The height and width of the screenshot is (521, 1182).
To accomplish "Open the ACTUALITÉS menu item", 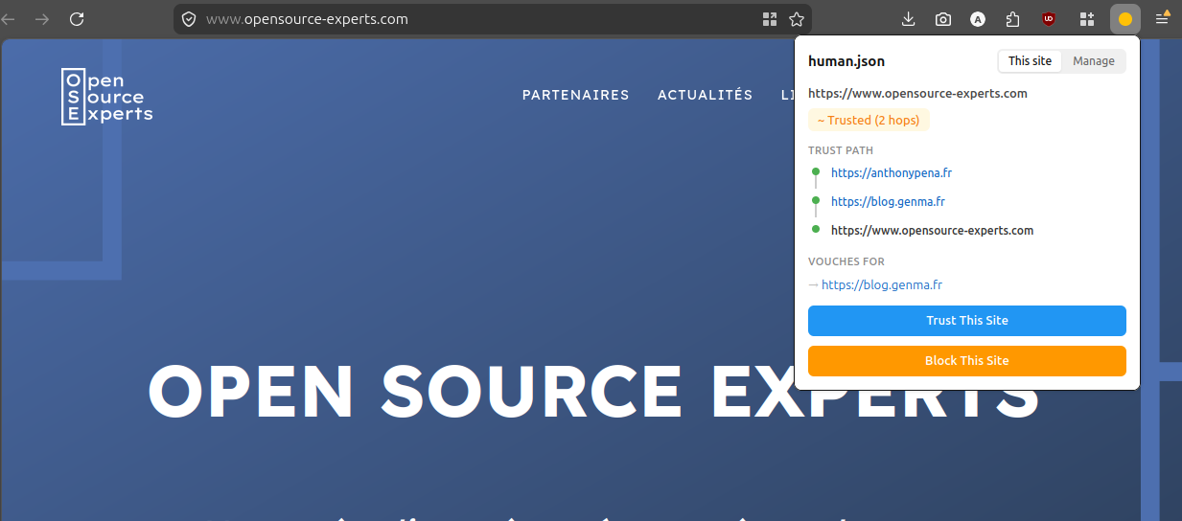I will [706, 95].
